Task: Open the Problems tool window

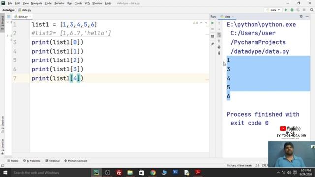Action: (31, 161)
